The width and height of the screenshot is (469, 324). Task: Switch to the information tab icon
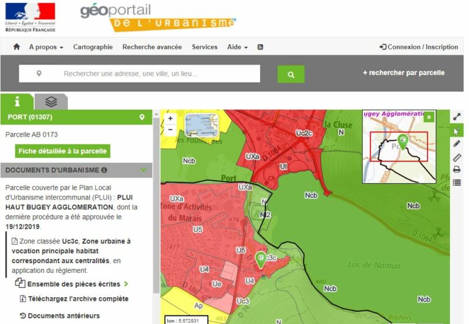click(17, 102)
